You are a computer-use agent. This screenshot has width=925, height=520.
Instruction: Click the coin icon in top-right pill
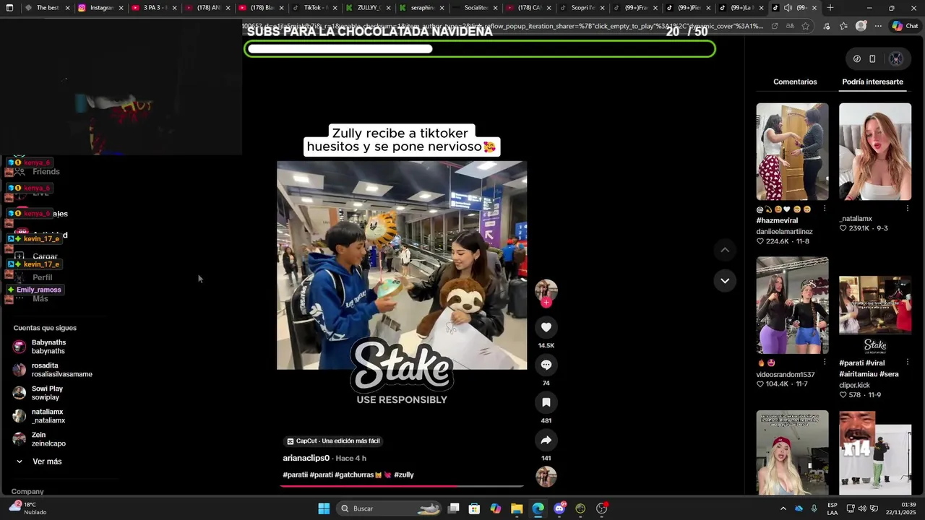pos(857,59)
